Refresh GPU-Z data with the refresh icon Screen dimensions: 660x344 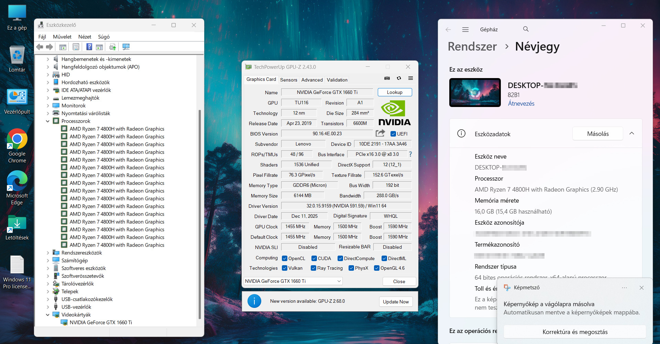point(399,78)
